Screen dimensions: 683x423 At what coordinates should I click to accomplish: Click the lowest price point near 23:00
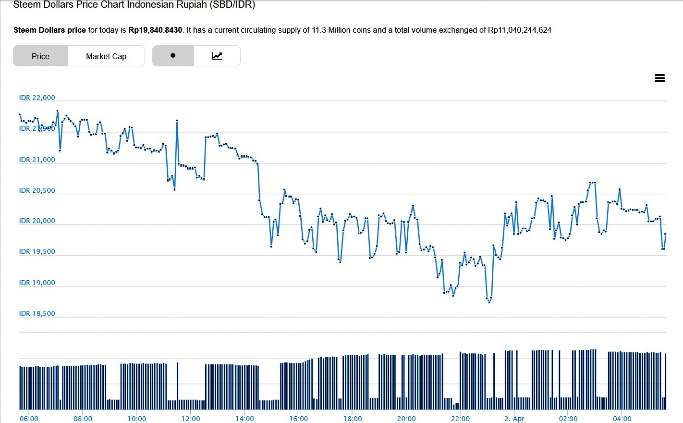pyautogui.click(x=489, y=302)
